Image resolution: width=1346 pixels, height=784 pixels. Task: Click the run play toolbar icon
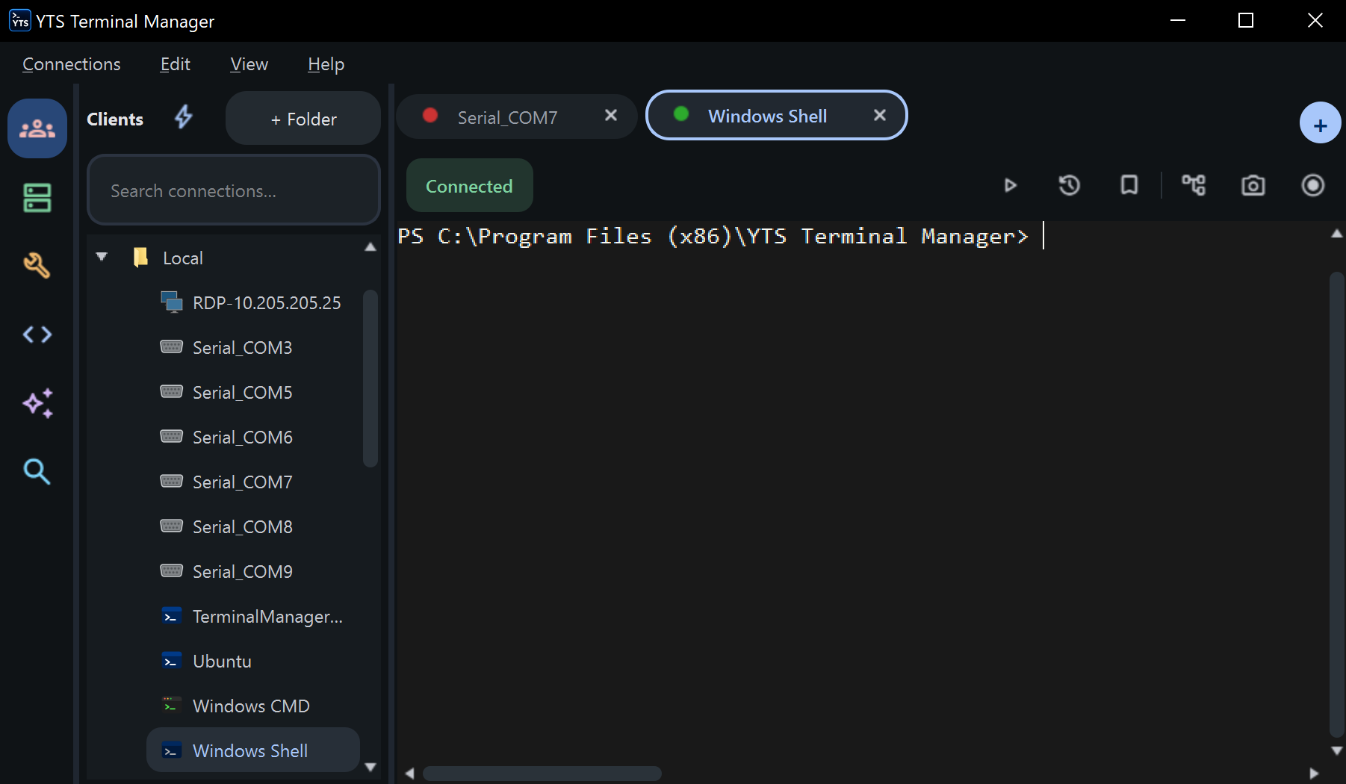point(1010,185)
